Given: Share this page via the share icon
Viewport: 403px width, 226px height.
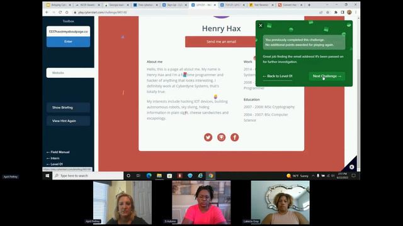Looking at the screenshot, I should (321, 13).
